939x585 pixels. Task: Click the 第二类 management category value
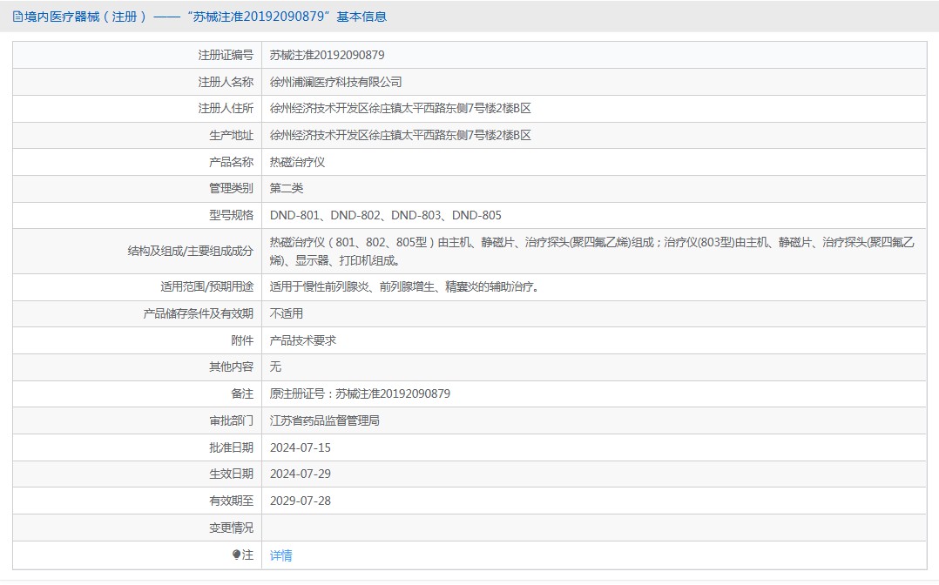click(287, 189)
